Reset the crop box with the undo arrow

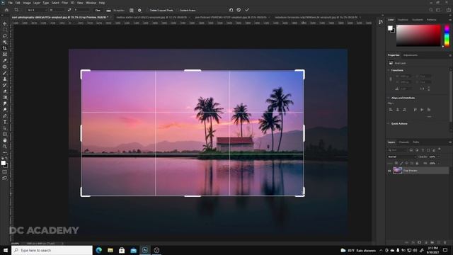pyautogui.click(x=231, y=10)
